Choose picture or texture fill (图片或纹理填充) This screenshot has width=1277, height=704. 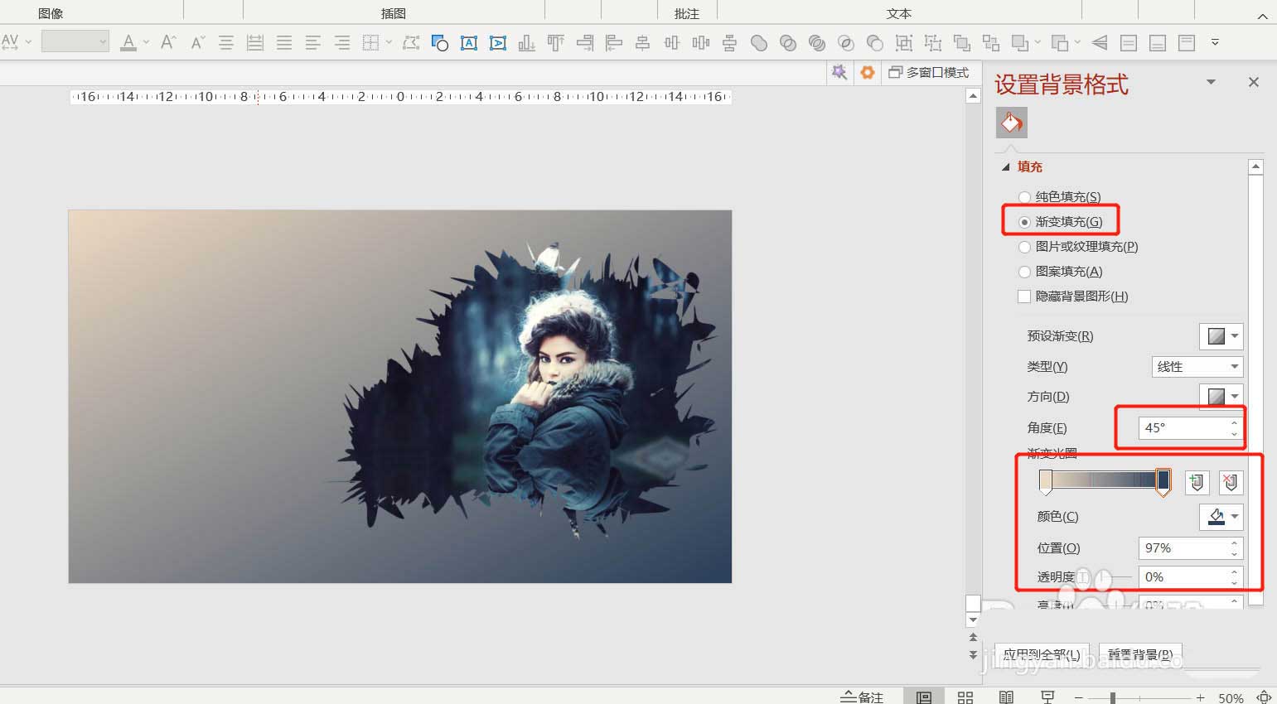(x=1025, y=247)
